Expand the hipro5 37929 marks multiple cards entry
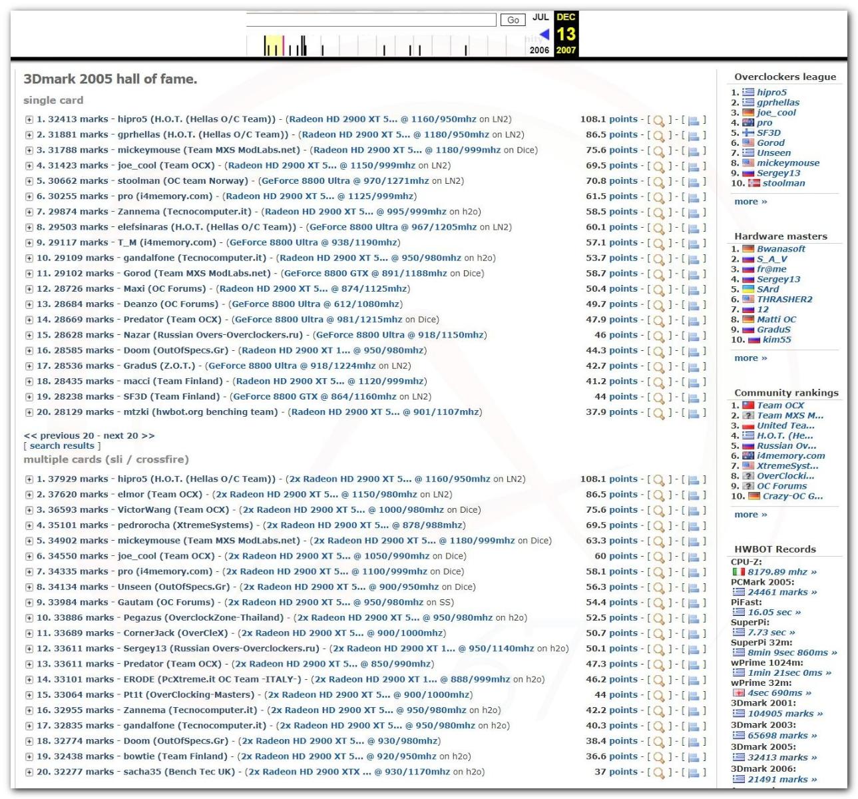Viewport: 858px width, 799px height. pos(29,479)
